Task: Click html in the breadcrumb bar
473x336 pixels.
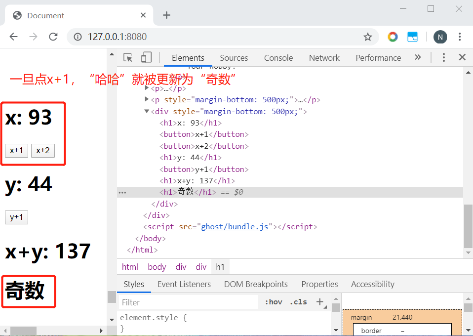Action: [x=130, y=267]
